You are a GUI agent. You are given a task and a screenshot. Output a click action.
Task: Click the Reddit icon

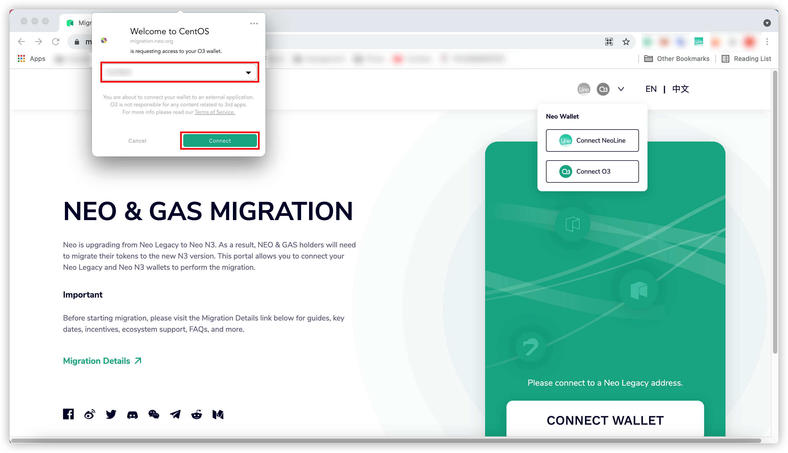(x=197, y=415)
